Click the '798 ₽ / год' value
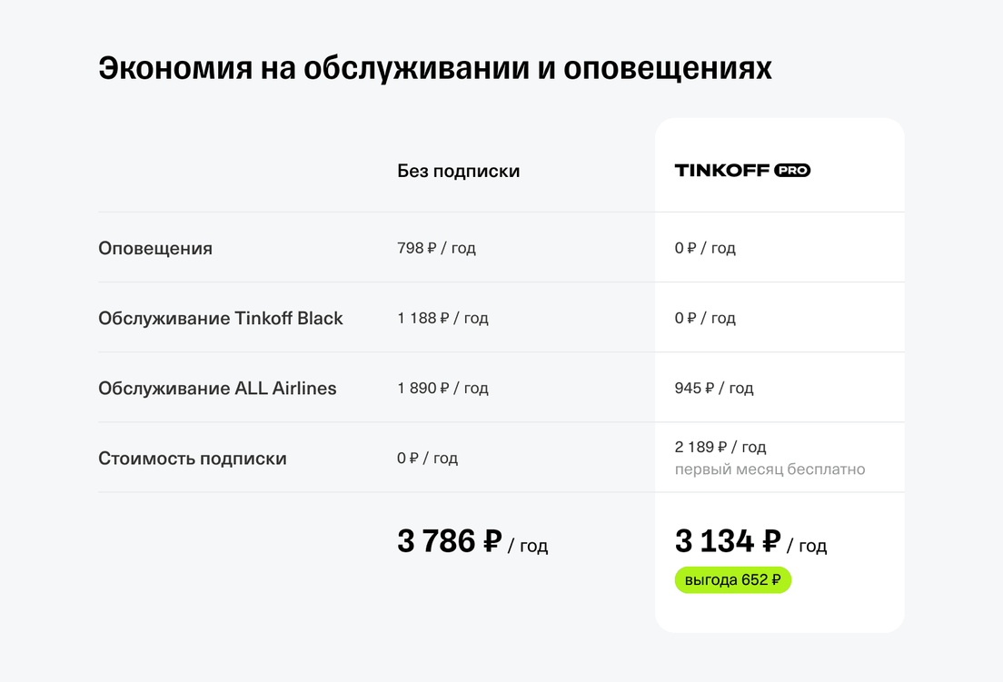This screenshot has height=682, width=1003. (x=436, y=248)
